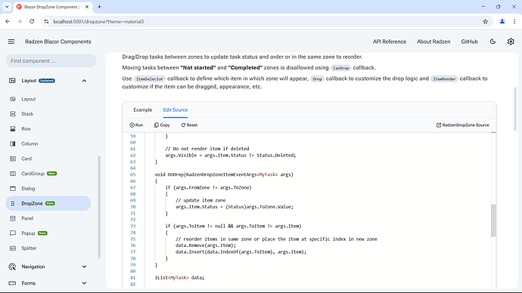Image resolution: width=522 pixels, height=293 pixels.
Task: Click the sidebar vertical scrollbar
Action: point(99,207)
